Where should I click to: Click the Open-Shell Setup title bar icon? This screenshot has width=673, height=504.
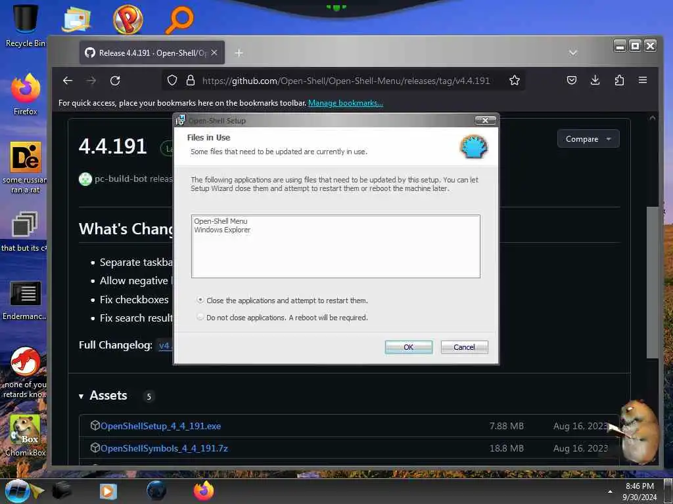click(180, 121)
